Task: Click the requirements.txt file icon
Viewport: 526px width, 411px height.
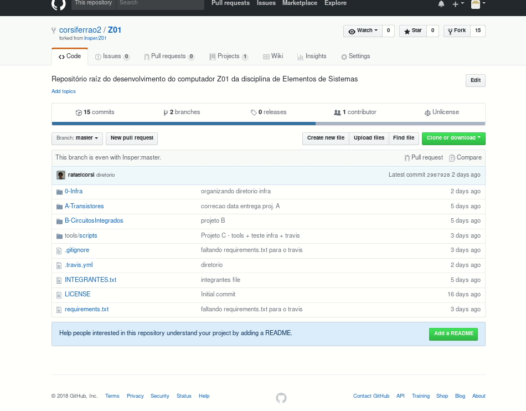Action: (59, 310)
